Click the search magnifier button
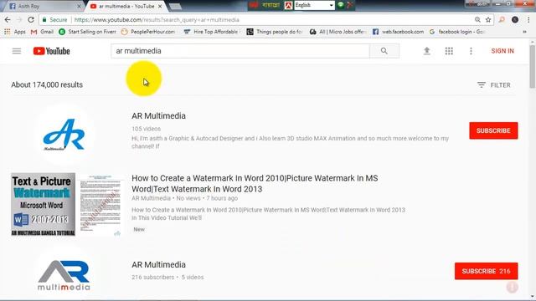 coord(384,51)
